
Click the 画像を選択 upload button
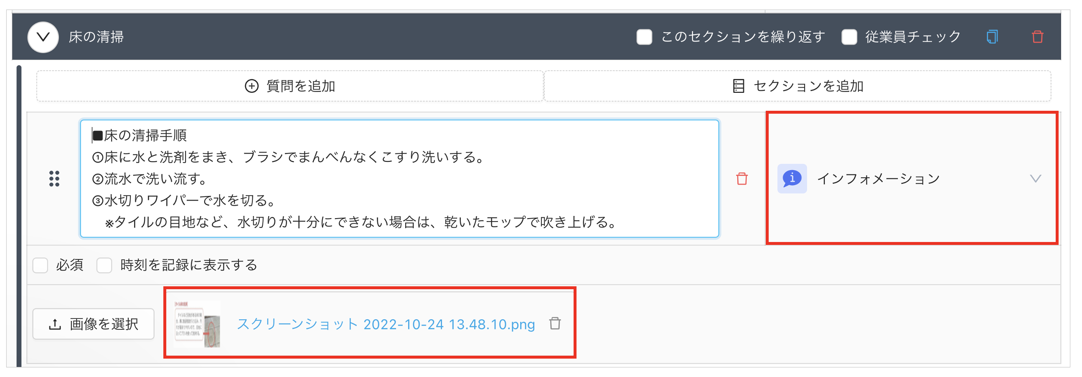tap(94, 324)
